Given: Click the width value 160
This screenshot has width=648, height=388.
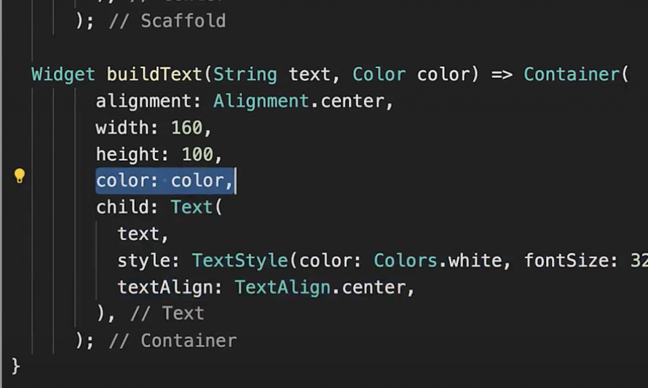Looking at the screenshot, I should click(187, 128).
